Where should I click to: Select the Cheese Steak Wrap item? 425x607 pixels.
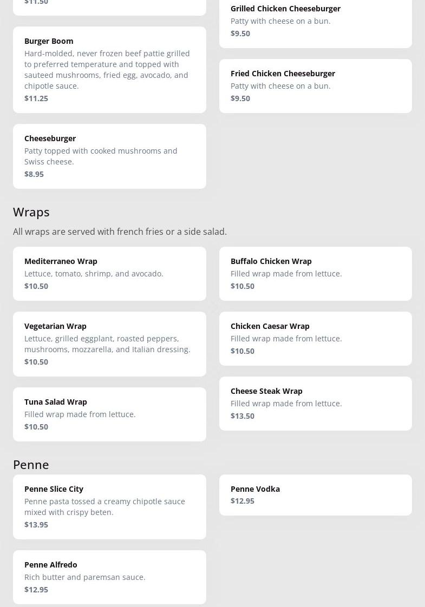[x=315, y=403]
